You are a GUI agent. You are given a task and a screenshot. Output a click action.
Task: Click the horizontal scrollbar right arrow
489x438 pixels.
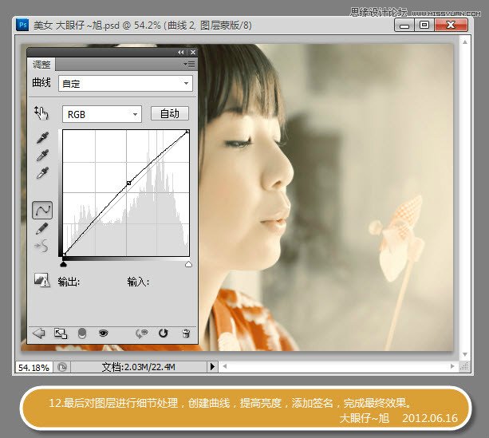click(x=452, y=366)
